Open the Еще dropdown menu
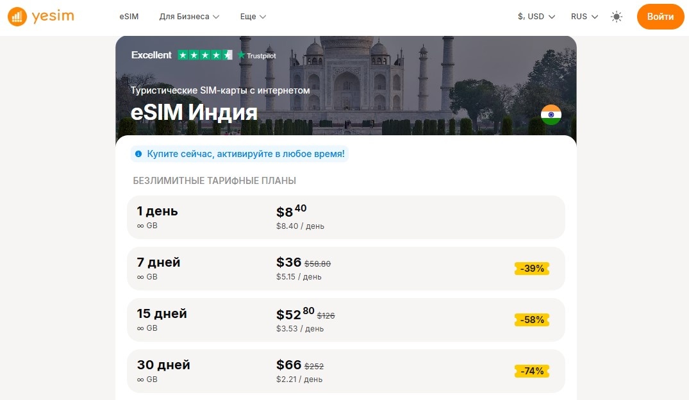Viewport: 689px width, 400px height. coord(253,17)
